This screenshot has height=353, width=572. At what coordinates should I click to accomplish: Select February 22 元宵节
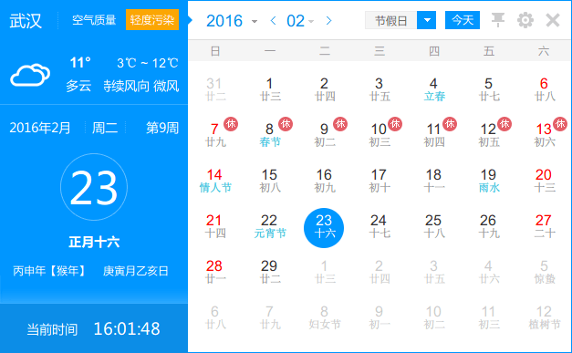pos(270,226)
